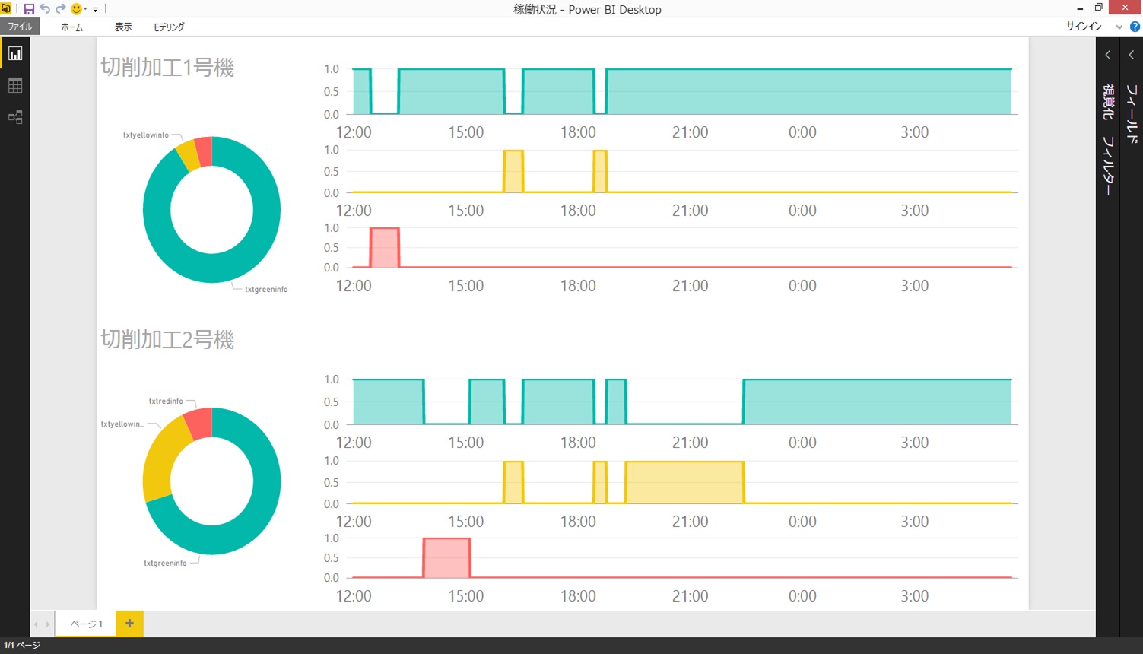Switch to Report view
Viewport: 1143px width, 654px height.
click(x=15, y=54)
